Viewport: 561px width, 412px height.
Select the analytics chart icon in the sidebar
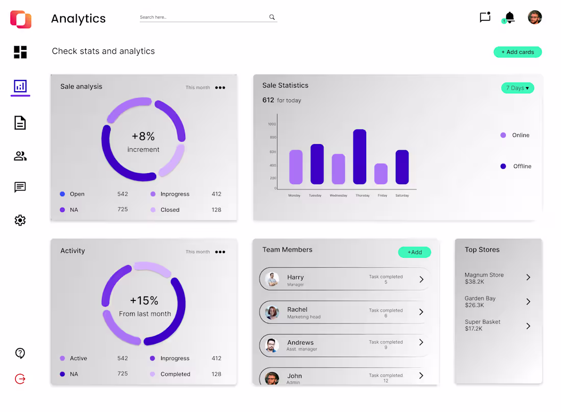point(20,88)
